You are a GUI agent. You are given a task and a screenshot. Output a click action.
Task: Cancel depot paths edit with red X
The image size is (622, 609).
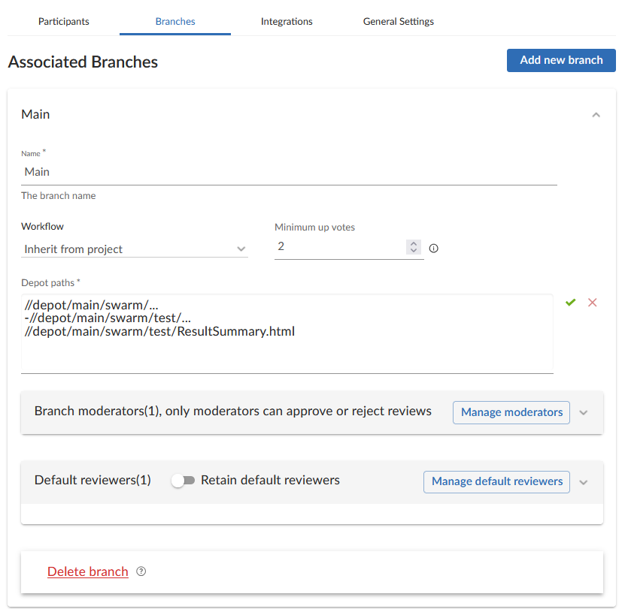(x=593, y=302)
